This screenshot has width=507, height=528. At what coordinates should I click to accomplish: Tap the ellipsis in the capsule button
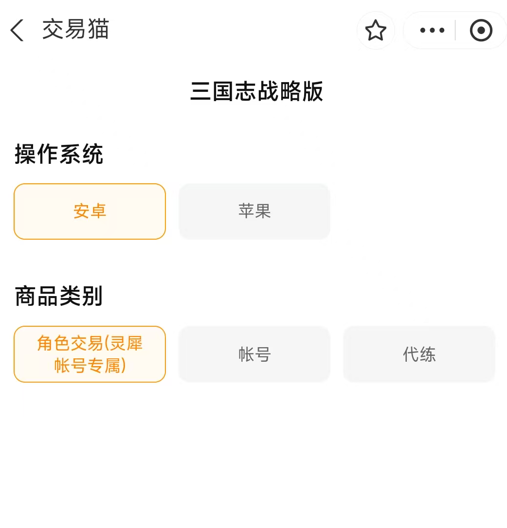coord(432,30)
